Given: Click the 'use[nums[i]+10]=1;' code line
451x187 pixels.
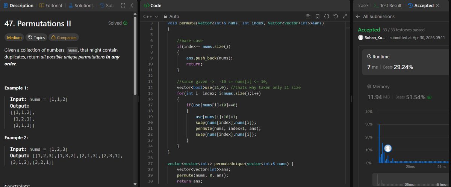Looking at the screenshot, I should pyautogui.click(x=216, y=117).
